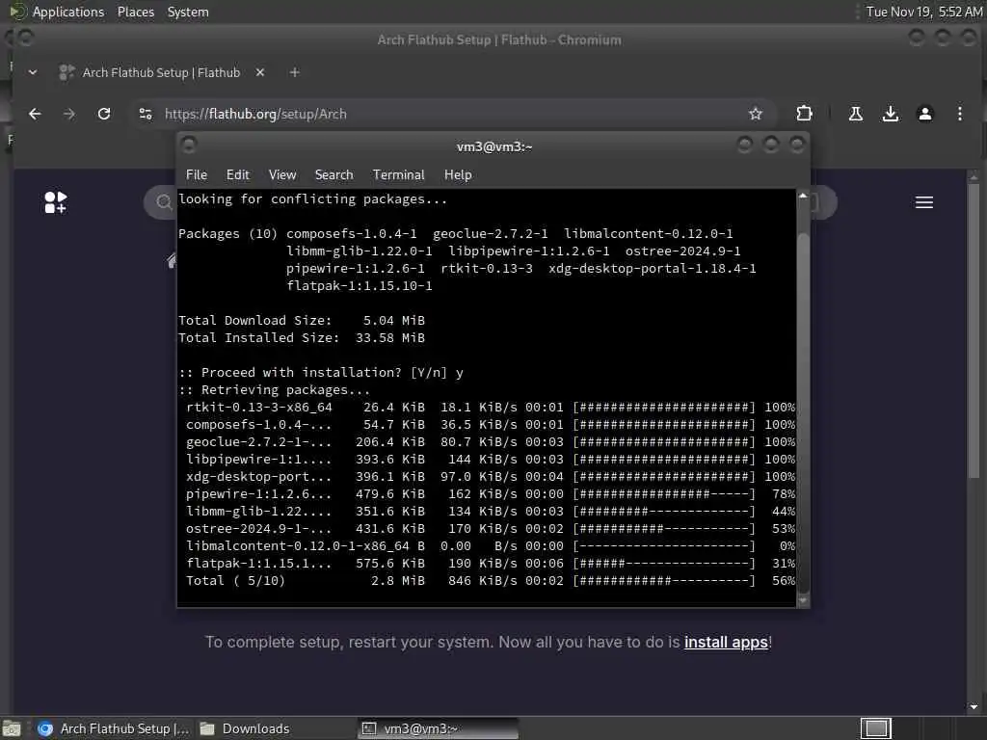Open the Chromium profile avatar
Viewport: 987px width, 740px height.
coord(924,114)
